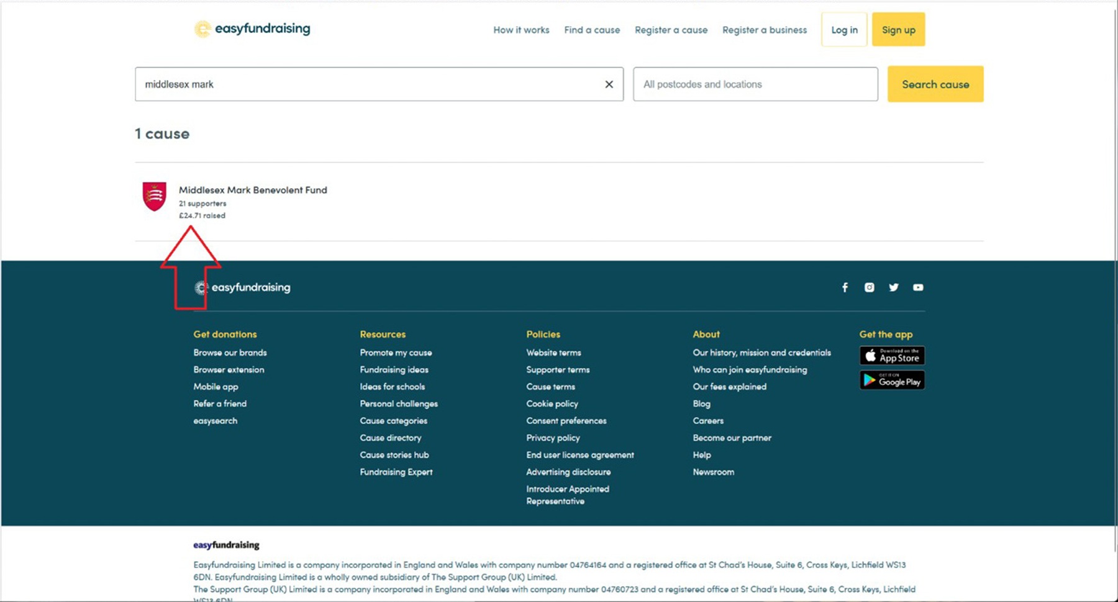The width and height of the screenshot is (1118, 602).
Task: Open the Middlesex Mark Benevolent Fund result
Action: pos(253,190)
